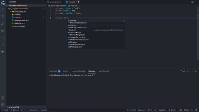The image size is (199, 112).
Task: Click the feedback icon in status bar
Action: (x=192, y=110)
